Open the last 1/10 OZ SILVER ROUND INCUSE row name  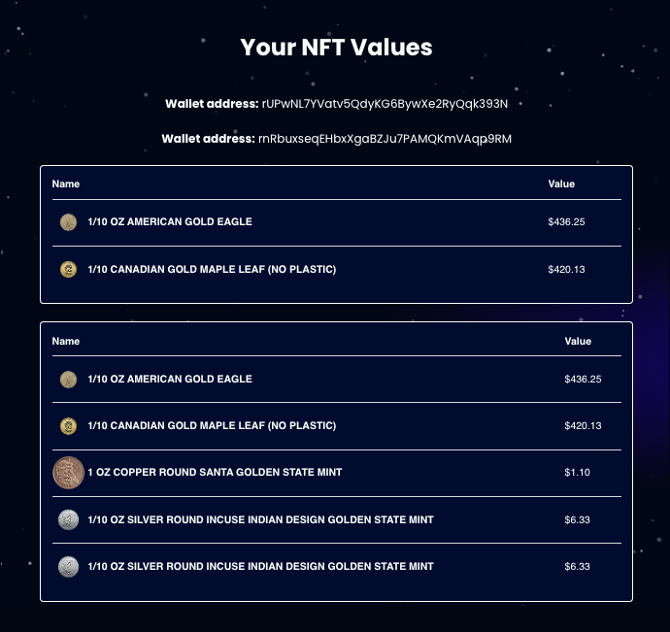click(260, 566)
